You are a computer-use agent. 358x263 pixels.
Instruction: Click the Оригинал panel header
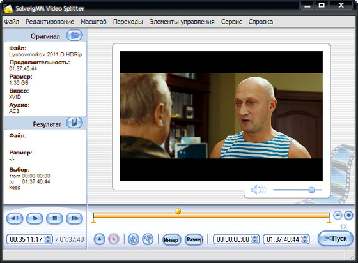point(45,36)
